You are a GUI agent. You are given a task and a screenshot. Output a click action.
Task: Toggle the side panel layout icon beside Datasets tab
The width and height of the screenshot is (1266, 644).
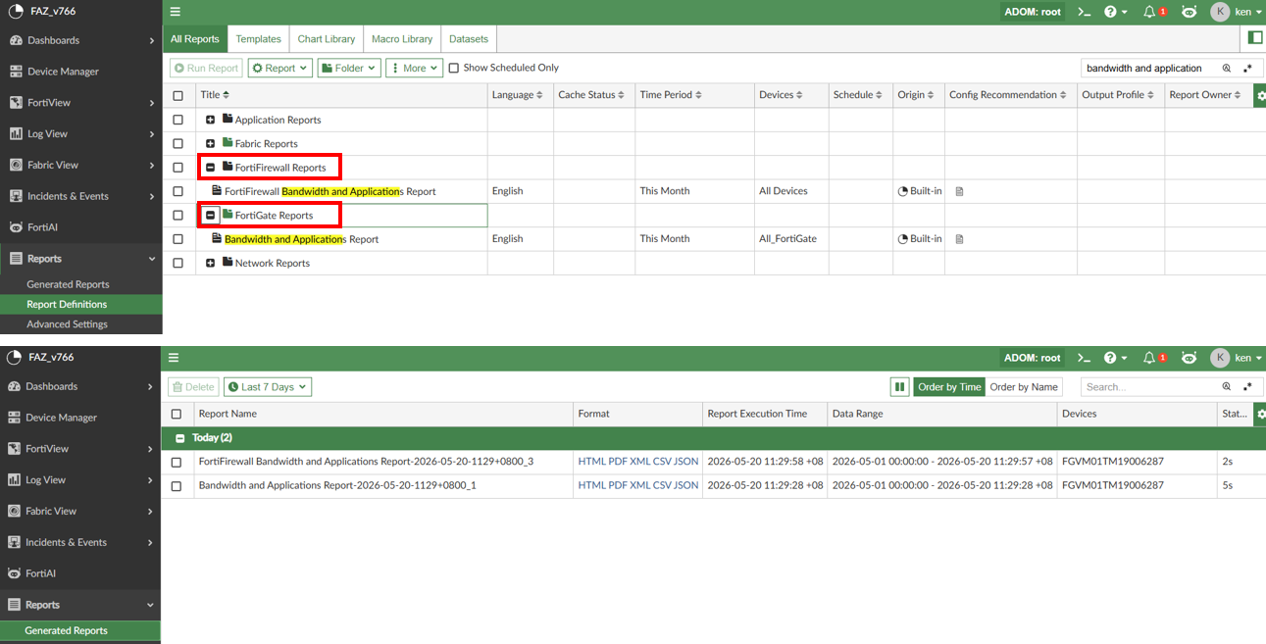[x=1254, y=38]
